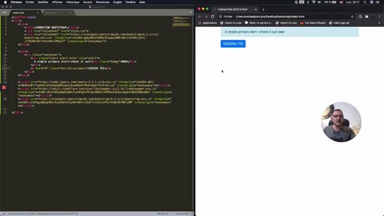Image resolution: width=384 pixels, height=216 pixels.
Task: Close the index.html editor tab
Action: pos(37,13)
